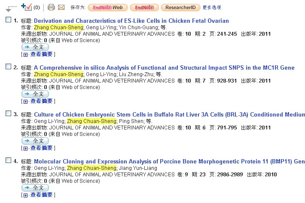Click the printer icon
The width and height of the screenshot is (305, 203).
(51, 7)
